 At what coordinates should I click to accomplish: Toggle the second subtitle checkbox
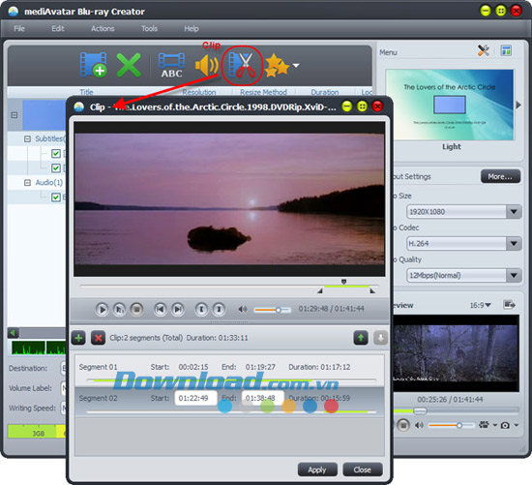(x=56, y=168)
